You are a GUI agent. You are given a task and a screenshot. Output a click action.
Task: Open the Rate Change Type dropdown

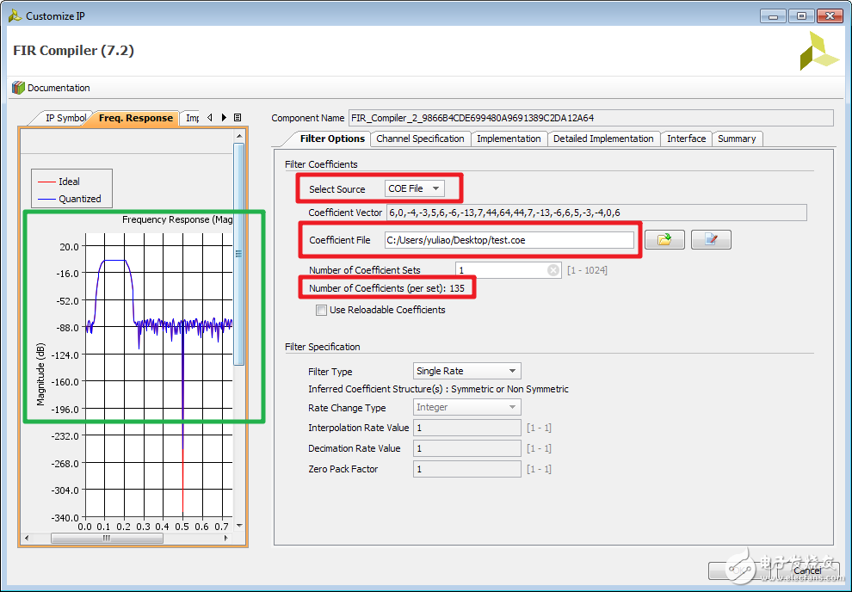466,407
